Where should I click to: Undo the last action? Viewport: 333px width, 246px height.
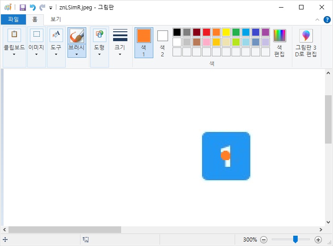click(33, 8)
